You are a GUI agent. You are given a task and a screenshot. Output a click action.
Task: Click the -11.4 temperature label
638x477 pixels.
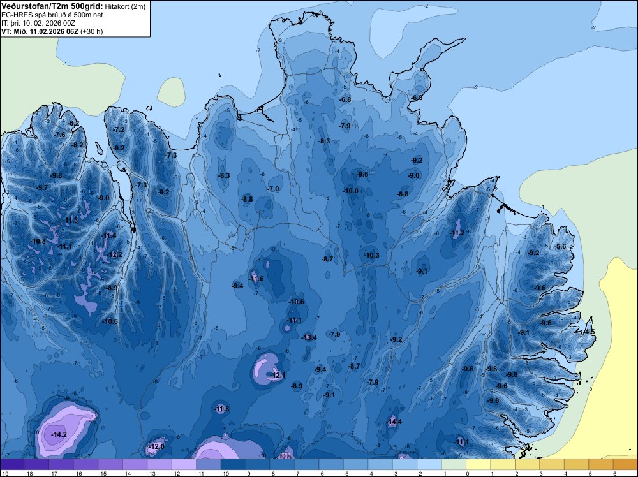tap(109, 235)
